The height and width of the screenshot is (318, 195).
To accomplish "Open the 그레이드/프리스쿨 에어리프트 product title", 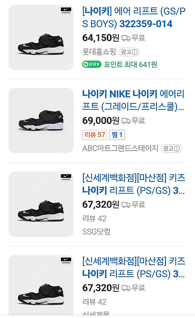I will click(133, 100).
